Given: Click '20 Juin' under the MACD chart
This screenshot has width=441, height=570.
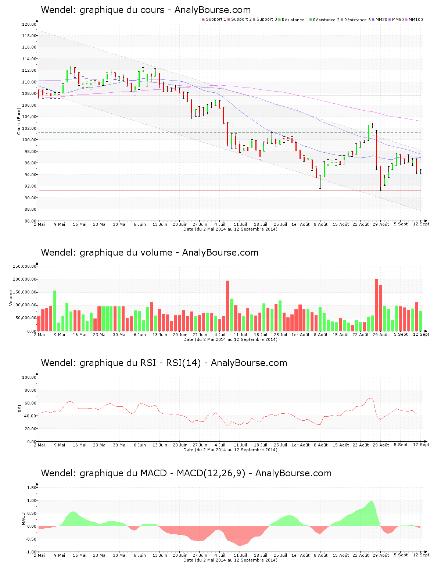Looking at the screenshot, I should pos(180,555).
